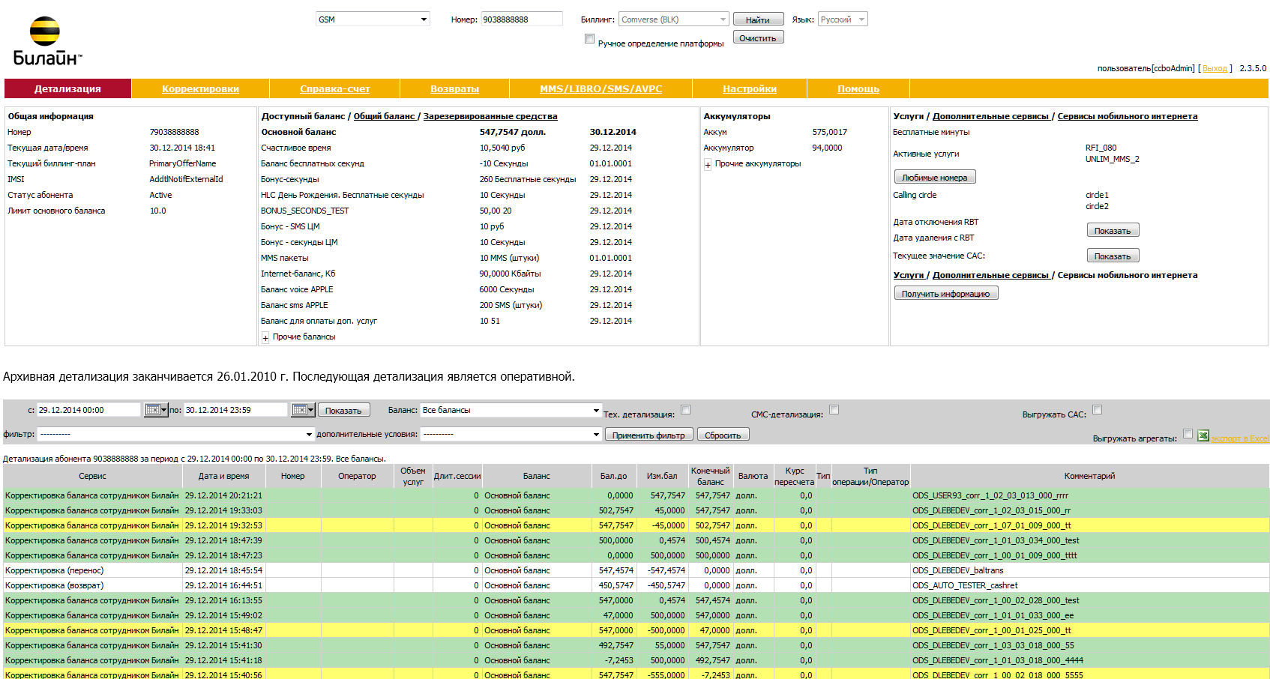Viewport: 1270px width, 679px height.
Task: Click comment ODS_DLEBEDEV_corr_1_01_03_018_000_4444
Action: [997, 660]
